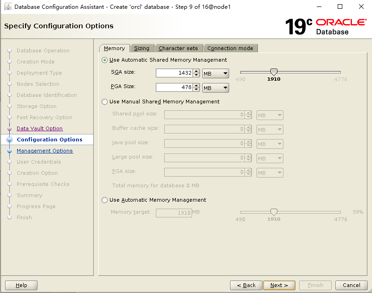The width and height of the screenshot is (372, 293).
Task: Click the Java pool size field
Action: [205, 144]
